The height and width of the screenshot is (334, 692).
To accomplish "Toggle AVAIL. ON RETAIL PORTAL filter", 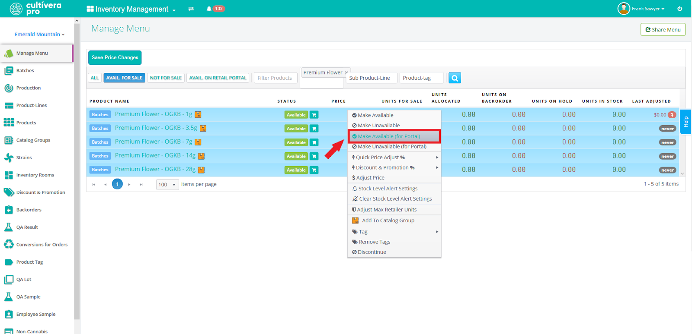I will pyautogui.click(x=218, y=78).
